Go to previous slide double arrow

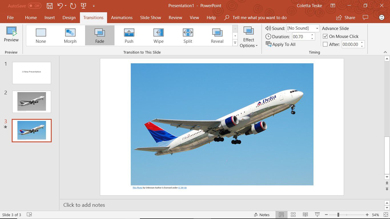[x=387, y=183]
